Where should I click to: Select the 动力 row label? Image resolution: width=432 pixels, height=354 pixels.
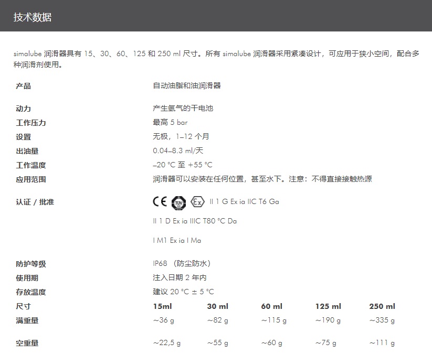click(x=24, y=109)
